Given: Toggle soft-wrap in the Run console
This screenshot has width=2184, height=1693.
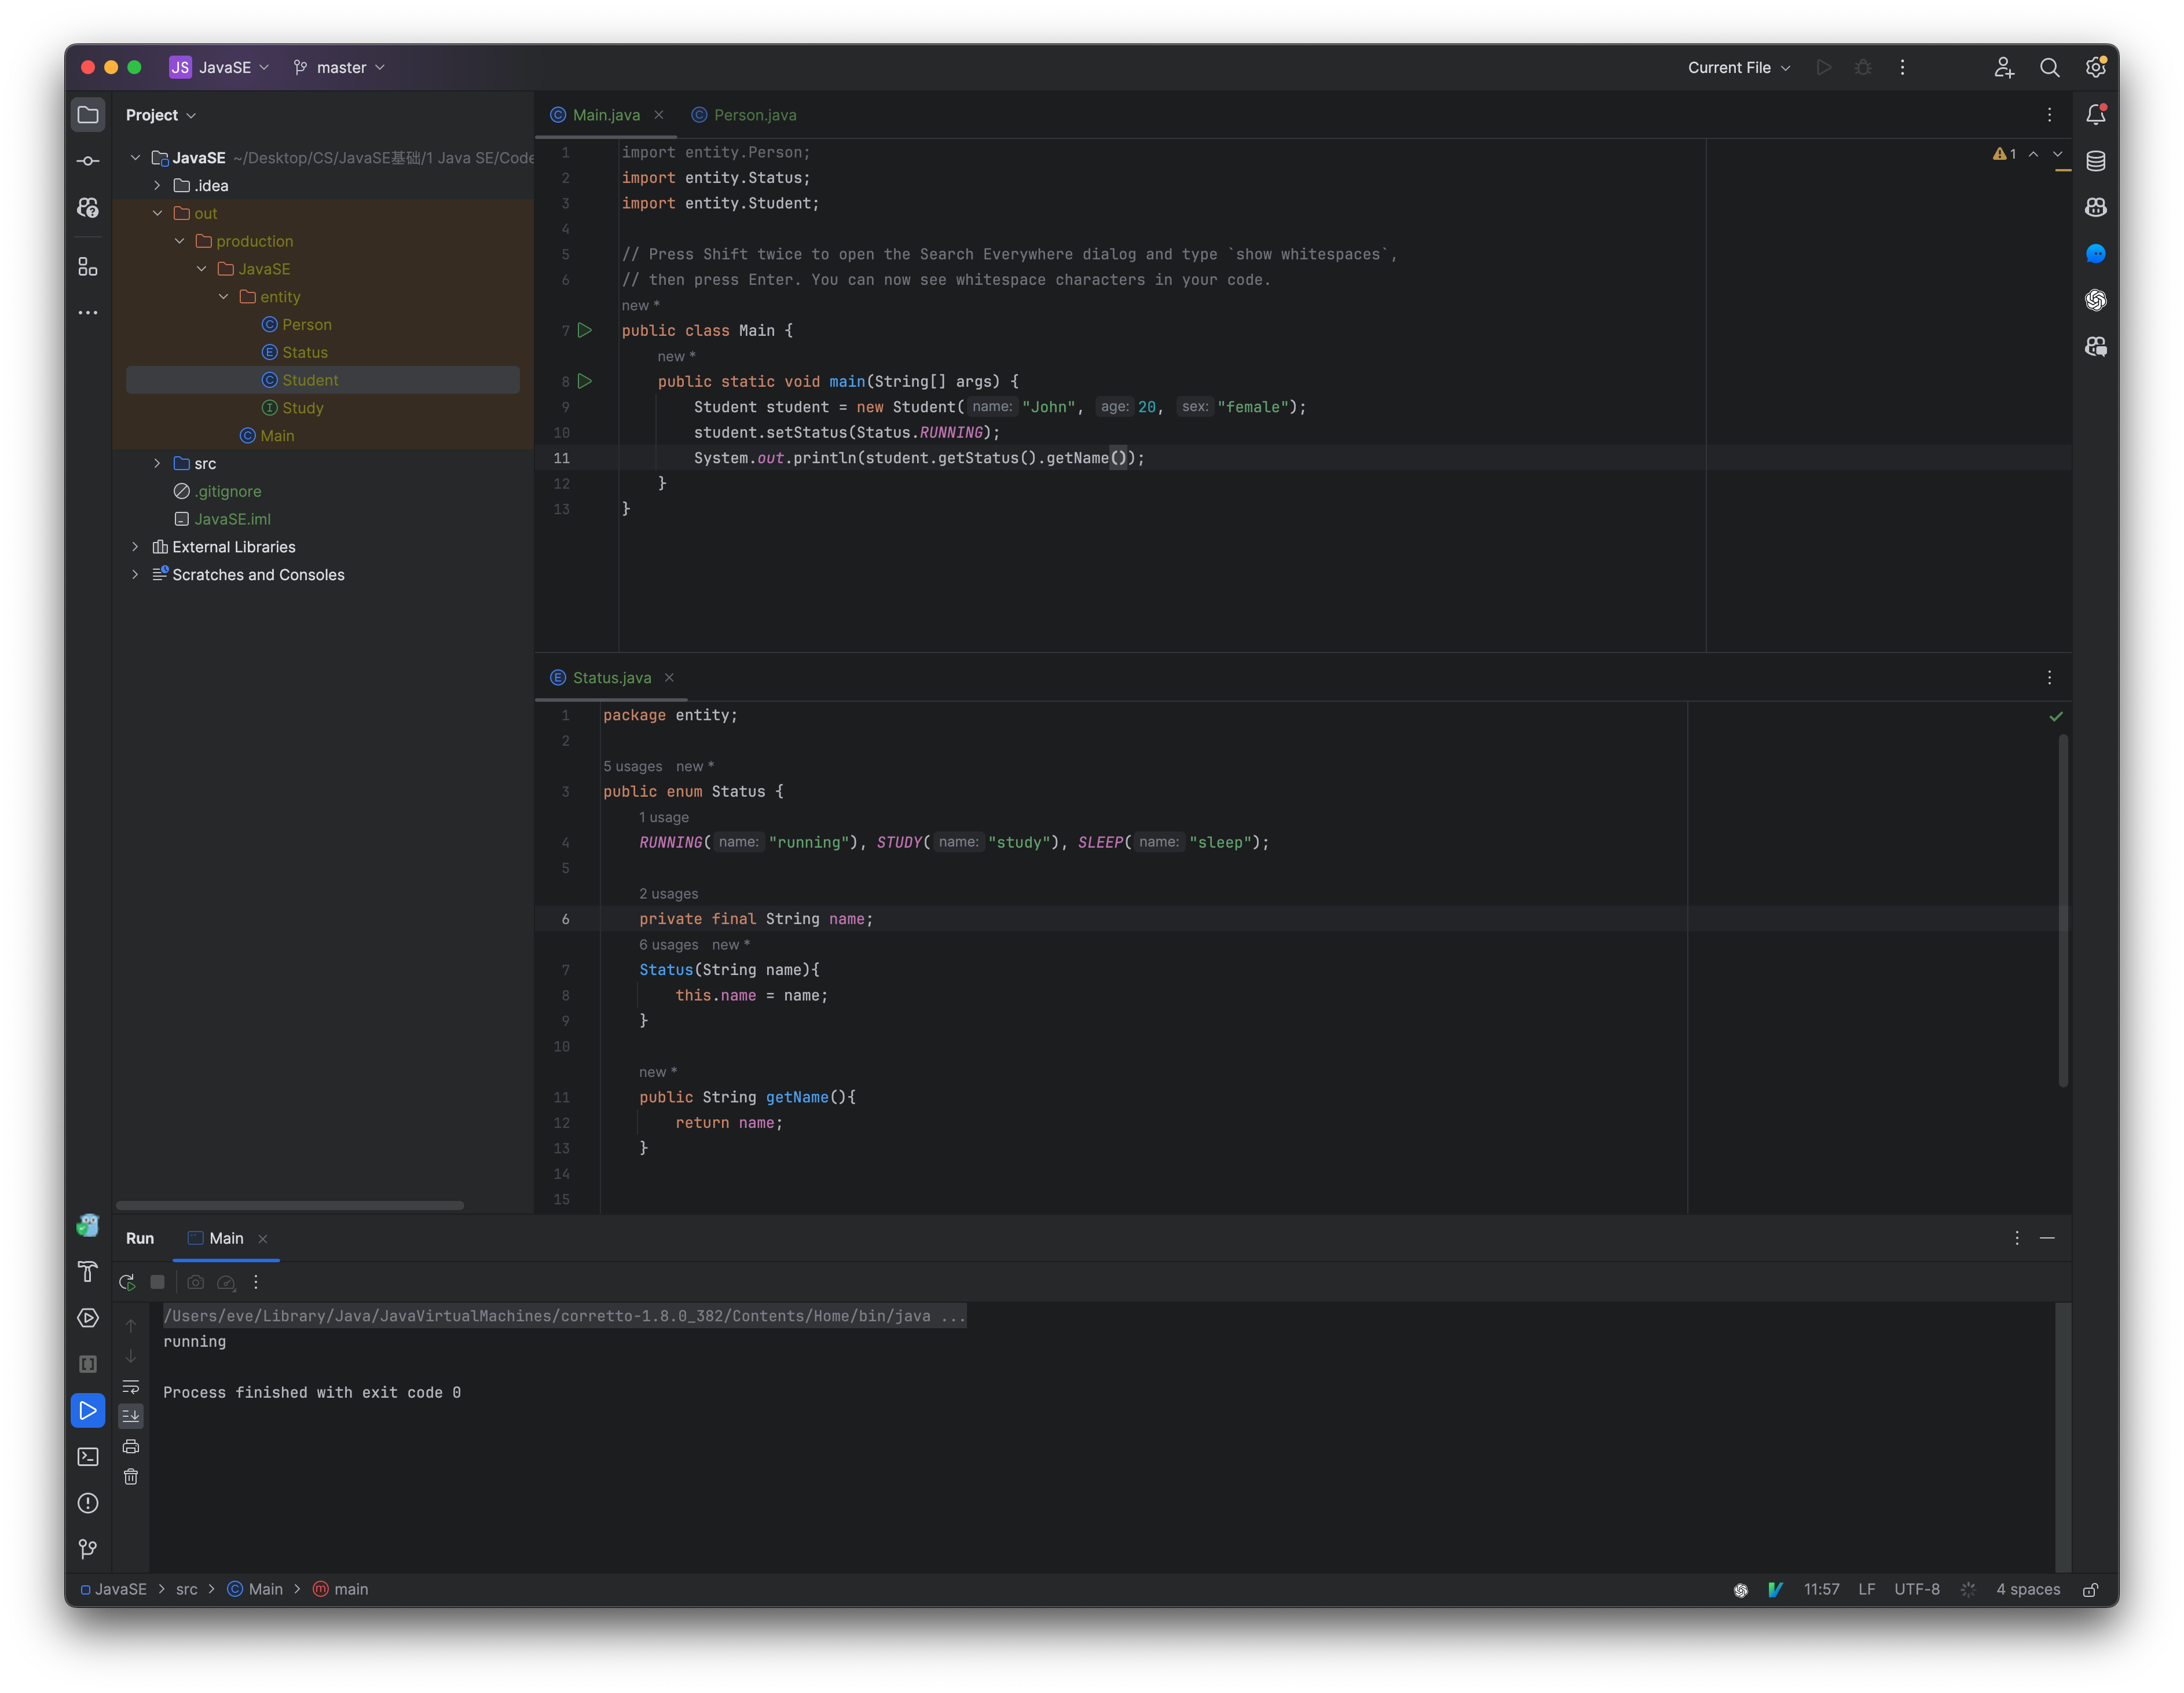Looking at the screenshot, I should click(131, 1387).
